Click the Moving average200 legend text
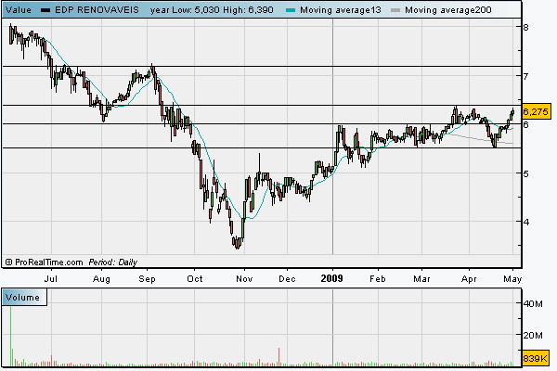Image resolution: width=557 pixels, height=371 pixels. point(448,10)
